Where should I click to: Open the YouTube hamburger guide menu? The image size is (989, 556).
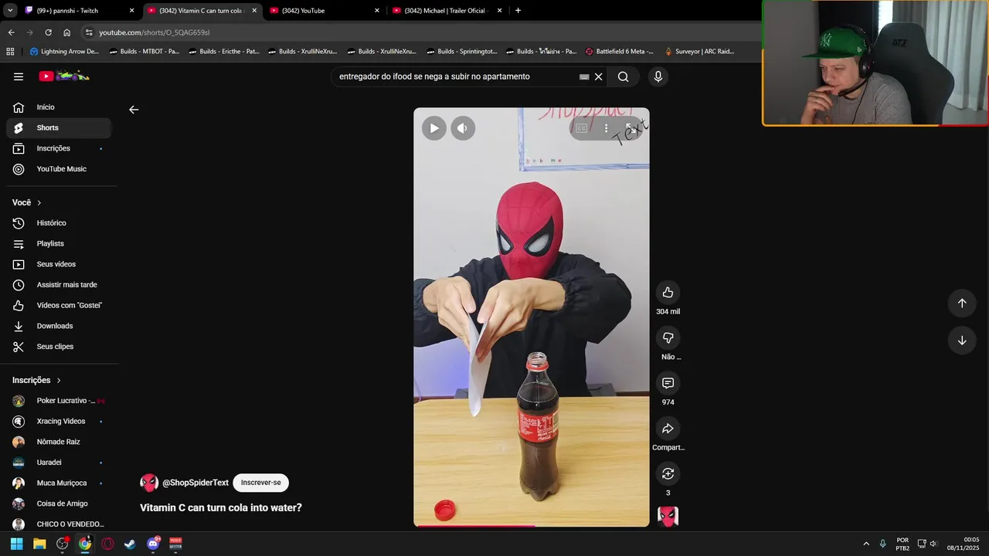coord(19,76)
